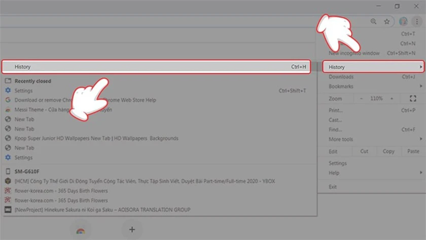Open the Downloads menu entry

(x=373, y=77)
